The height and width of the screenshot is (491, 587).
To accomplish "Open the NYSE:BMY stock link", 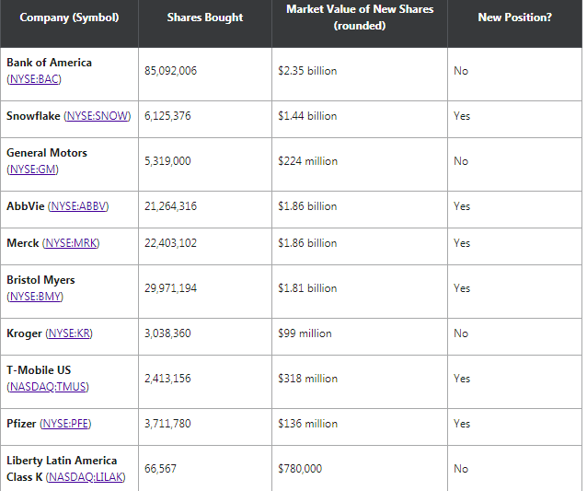I will pos(35,297).
